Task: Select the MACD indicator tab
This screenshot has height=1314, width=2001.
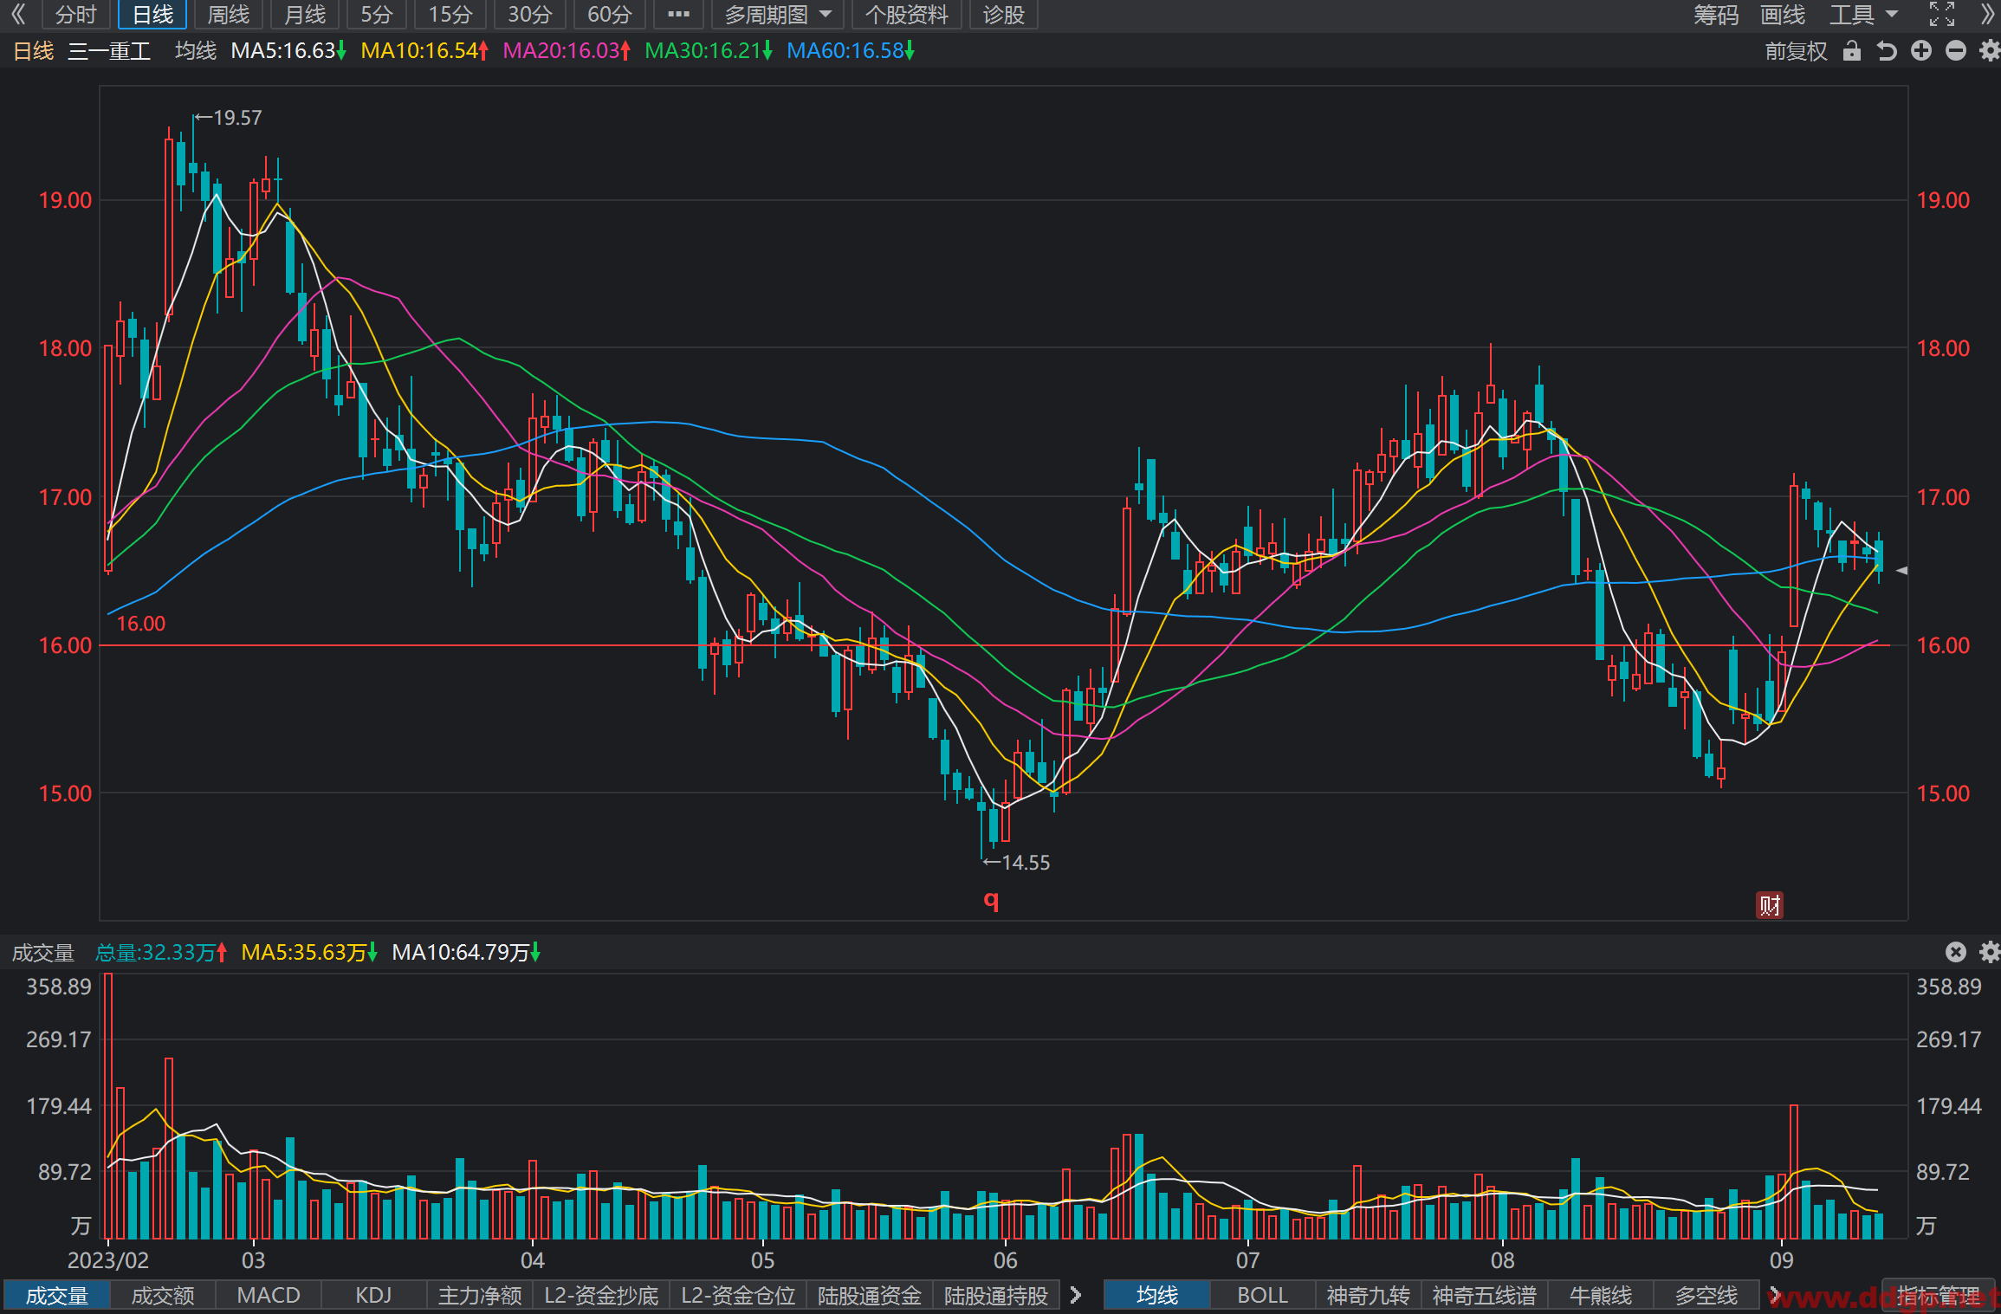Action: pos(269,1295)
